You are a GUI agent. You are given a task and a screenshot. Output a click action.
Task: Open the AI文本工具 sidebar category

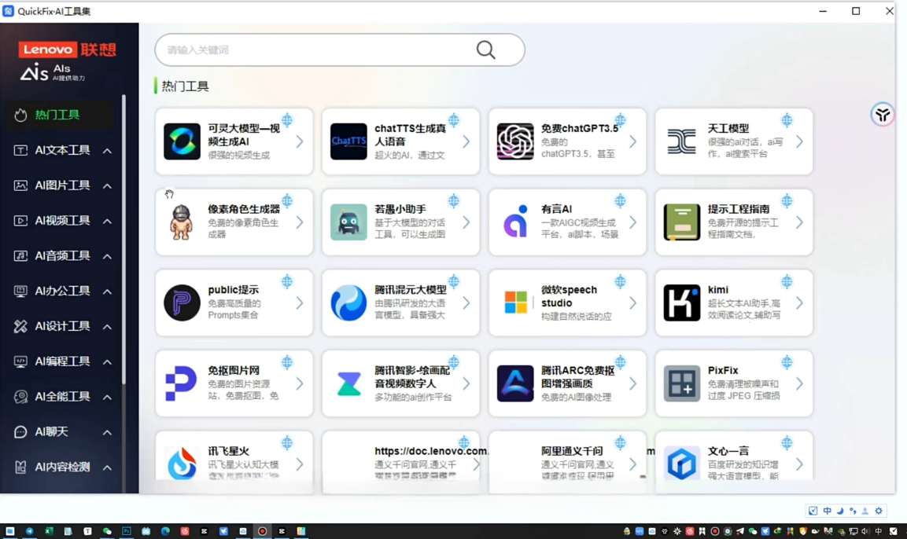[x=62, y=149]
